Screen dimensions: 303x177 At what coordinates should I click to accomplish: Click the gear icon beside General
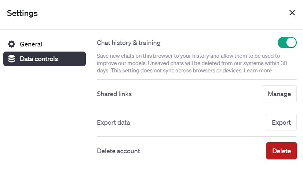tap(11, 44)
